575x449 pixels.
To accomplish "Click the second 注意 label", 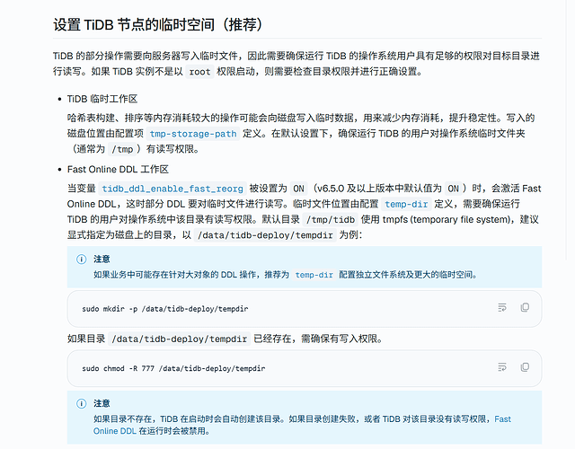I will 102,403.
